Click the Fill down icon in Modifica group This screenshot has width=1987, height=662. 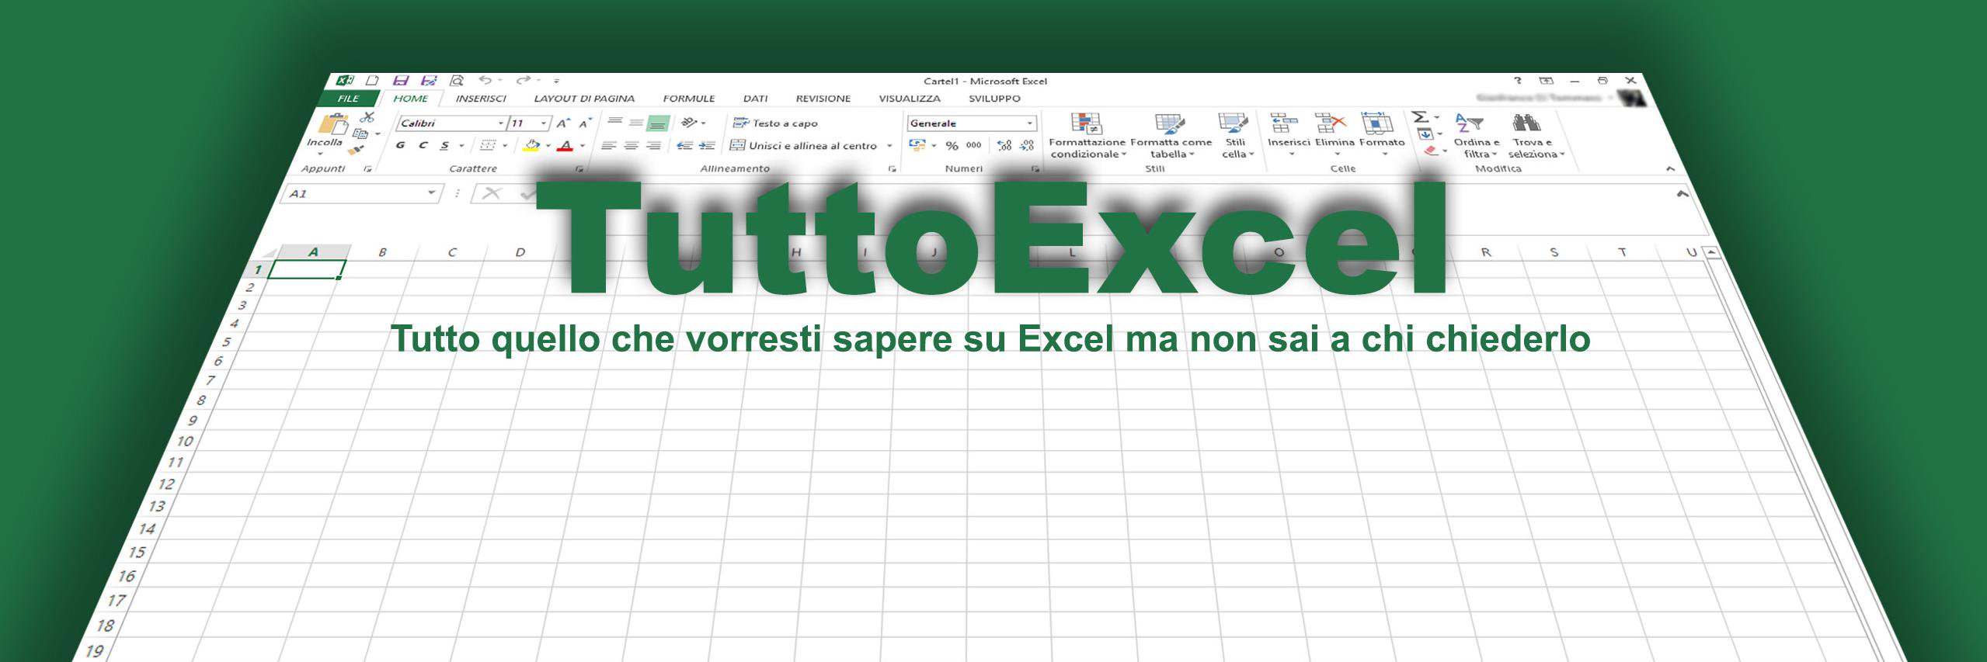pos(1425,134)
